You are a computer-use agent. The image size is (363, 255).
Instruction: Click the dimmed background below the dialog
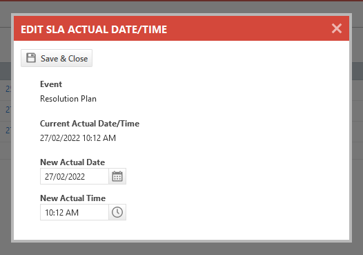tap(181, 249)
